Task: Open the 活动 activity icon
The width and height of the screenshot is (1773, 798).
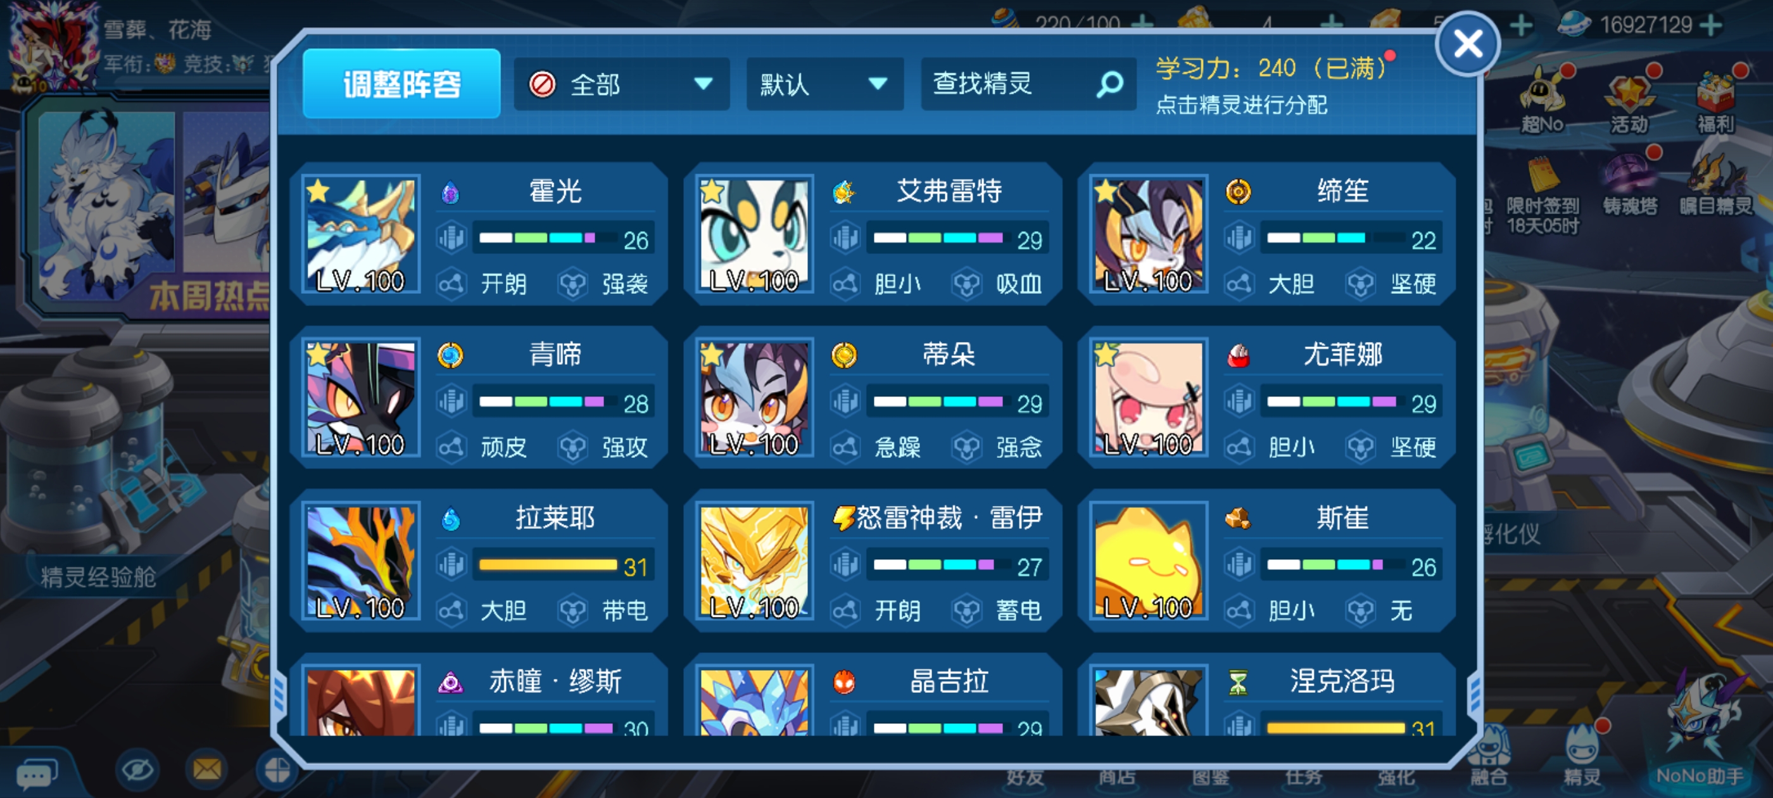Action: click(1630, 100)
